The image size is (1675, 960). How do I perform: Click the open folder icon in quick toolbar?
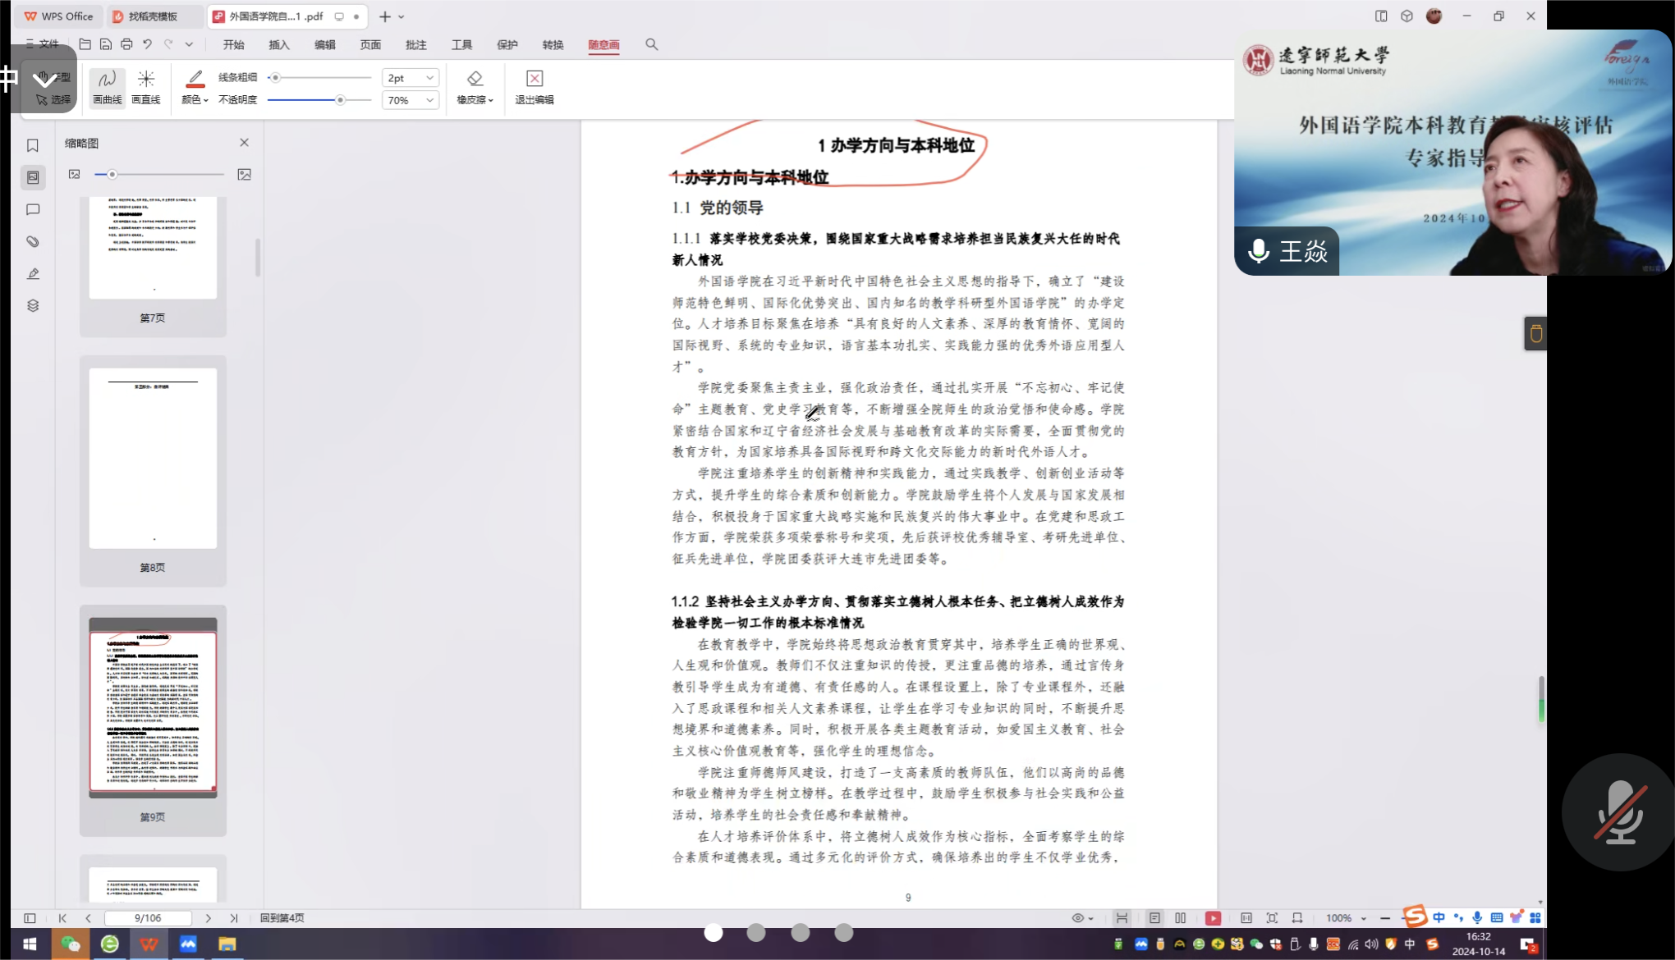[x=85, y=44]
